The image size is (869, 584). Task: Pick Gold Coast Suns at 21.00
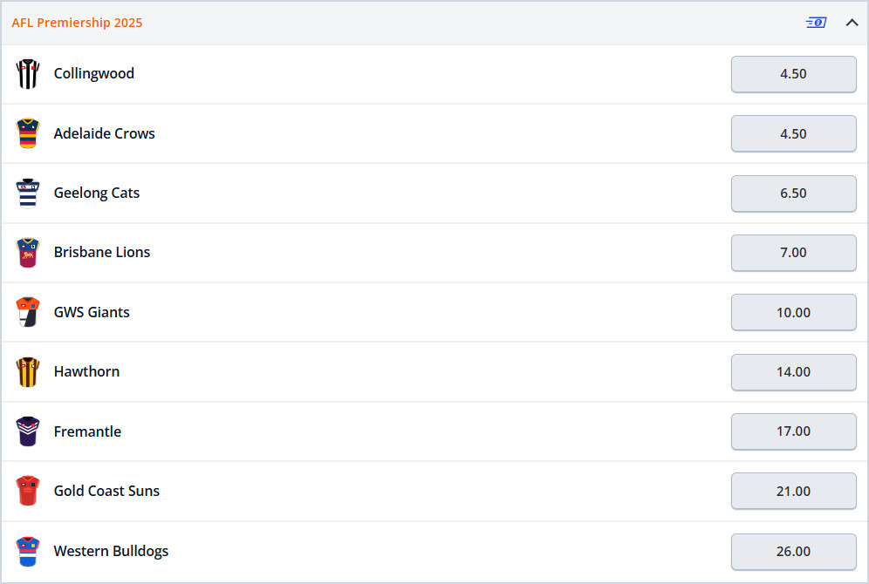coord(794,491)
